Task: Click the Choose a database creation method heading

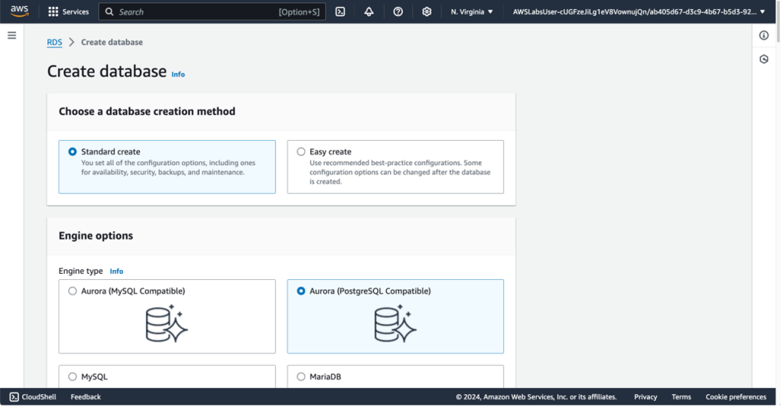Action: (x=147, y=112)
